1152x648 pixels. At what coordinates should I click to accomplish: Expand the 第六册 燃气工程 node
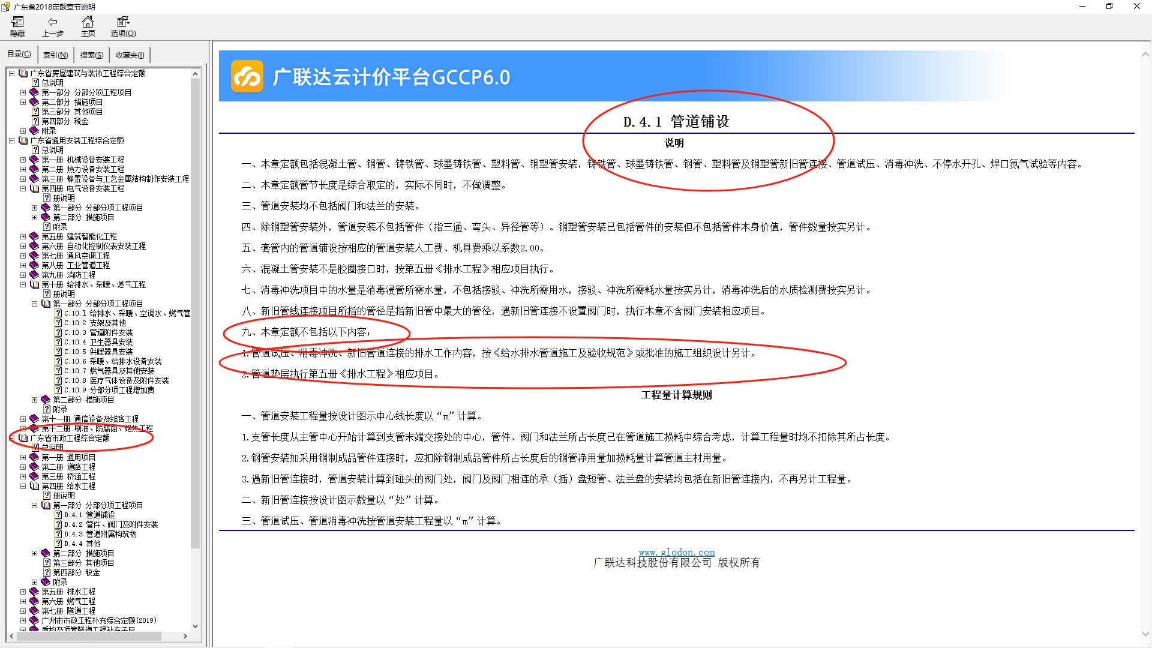23,601
